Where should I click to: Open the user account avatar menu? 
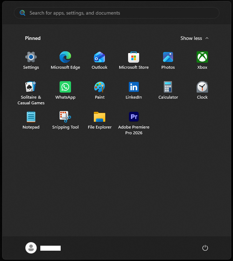31,248
